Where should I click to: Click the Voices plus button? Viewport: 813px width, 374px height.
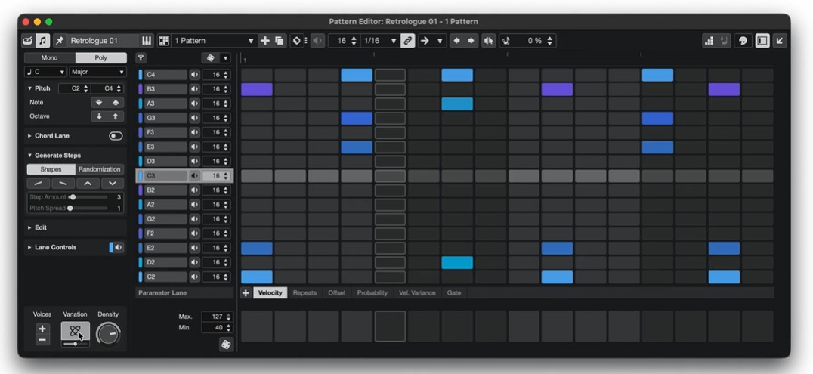point(42,329)
